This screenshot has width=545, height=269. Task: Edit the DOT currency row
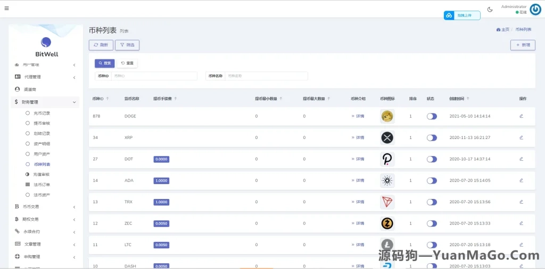521,159
